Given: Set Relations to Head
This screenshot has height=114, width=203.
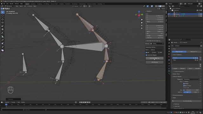Looking at the screenshot, I should (195, 92).
